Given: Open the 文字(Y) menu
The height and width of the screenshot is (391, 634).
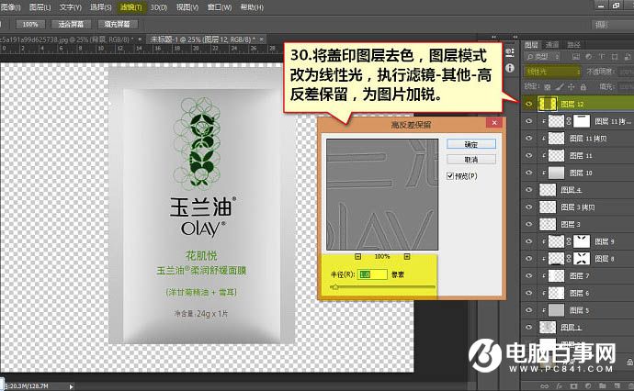Looking at the screenshot, I should point(71,7).
